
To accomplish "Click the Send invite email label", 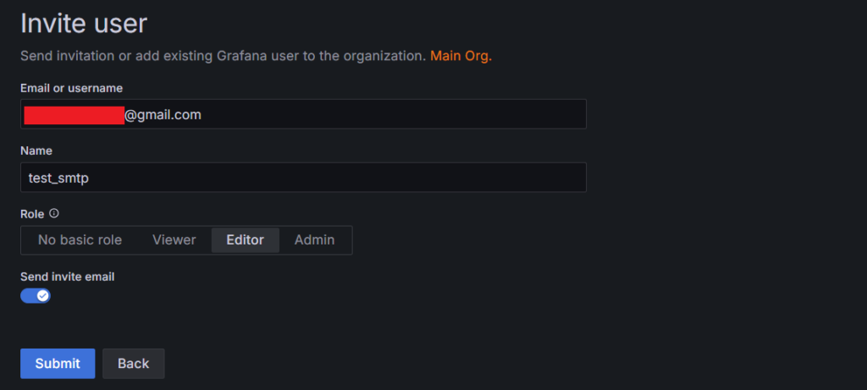I will tap(68, 277).
